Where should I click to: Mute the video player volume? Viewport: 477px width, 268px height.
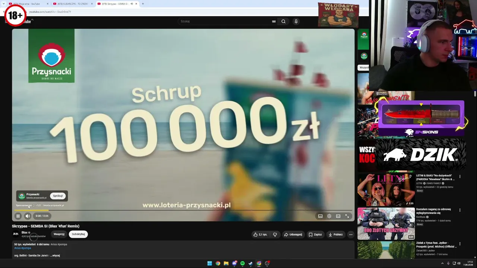pos(28,216)
